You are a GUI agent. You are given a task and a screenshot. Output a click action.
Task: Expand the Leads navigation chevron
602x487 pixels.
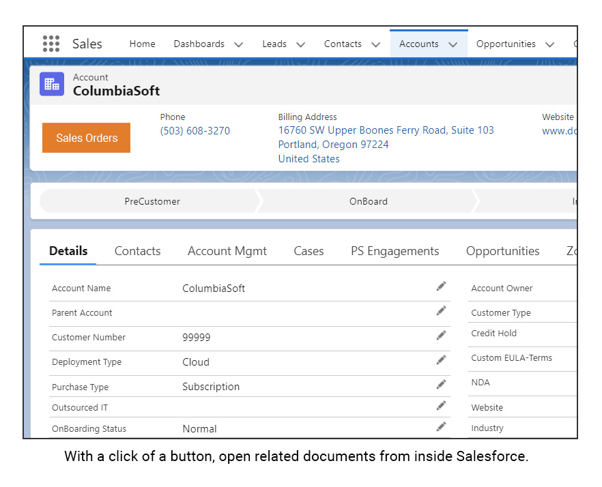point(301,44)
